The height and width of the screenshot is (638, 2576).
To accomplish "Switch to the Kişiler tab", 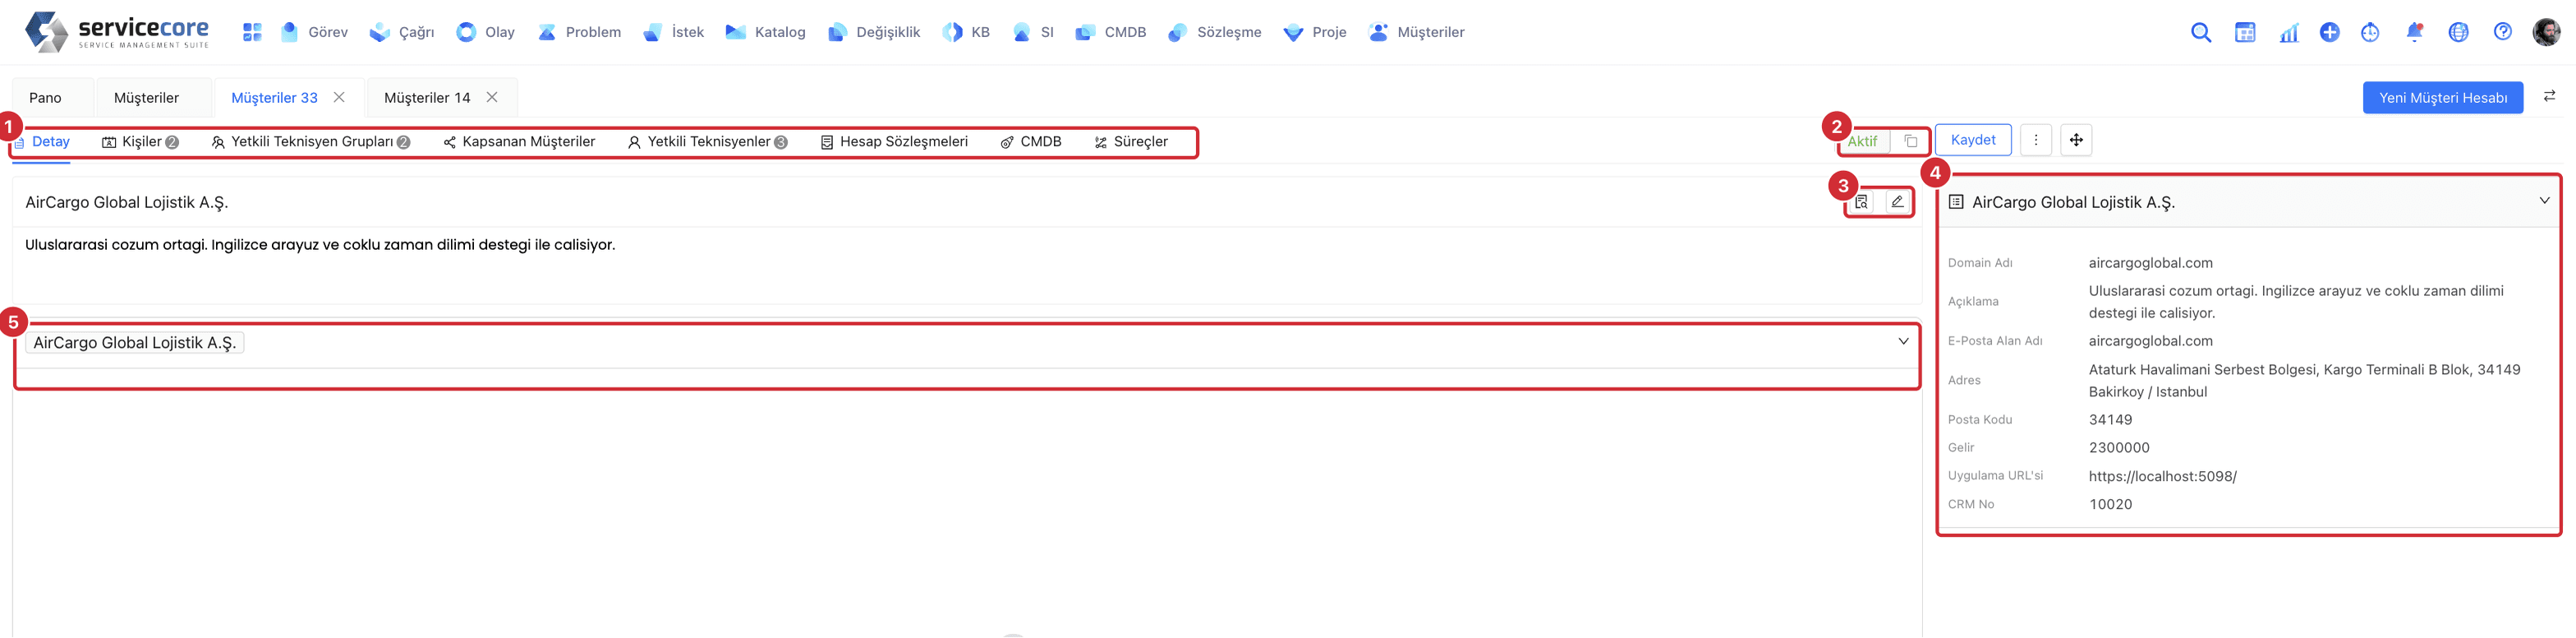I will 141,142.
